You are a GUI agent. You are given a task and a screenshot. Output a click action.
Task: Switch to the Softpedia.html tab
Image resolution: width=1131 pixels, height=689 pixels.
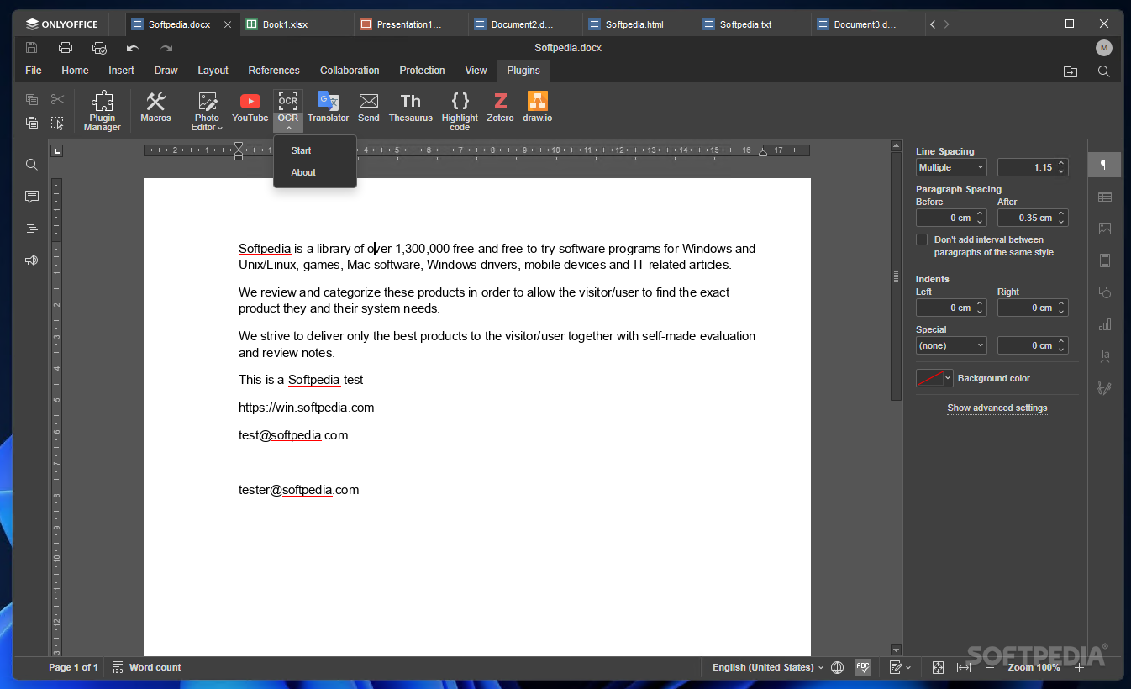(639, 24)
